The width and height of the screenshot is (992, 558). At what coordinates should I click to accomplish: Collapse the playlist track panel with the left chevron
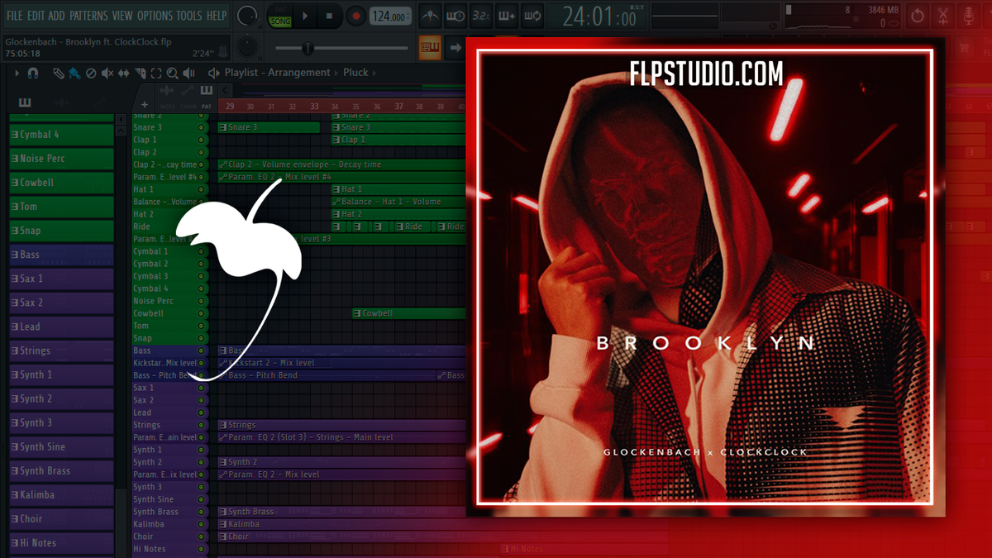pyautogui.click(x=225, y=88)
